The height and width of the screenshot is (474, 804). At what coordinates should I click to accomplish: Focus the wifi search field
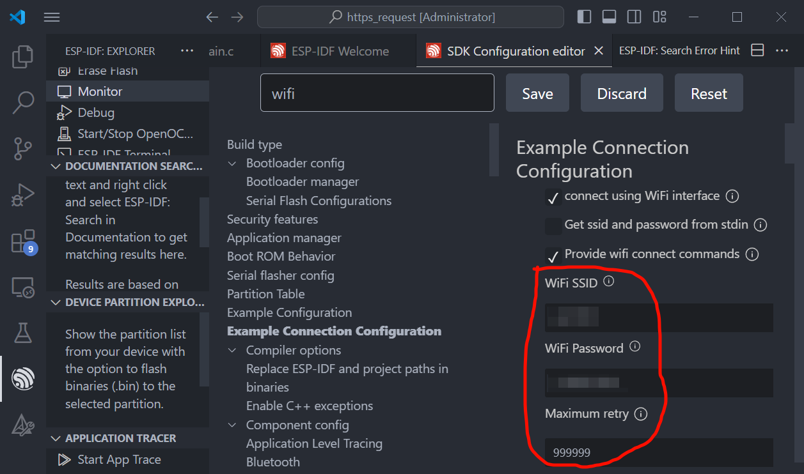click(x=377, y=93)
